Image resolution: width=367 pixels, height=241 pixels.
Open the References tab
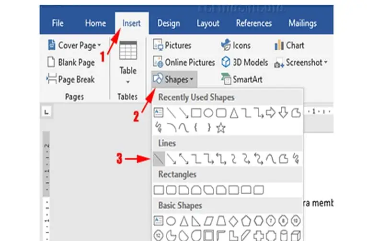click(254, 23)
